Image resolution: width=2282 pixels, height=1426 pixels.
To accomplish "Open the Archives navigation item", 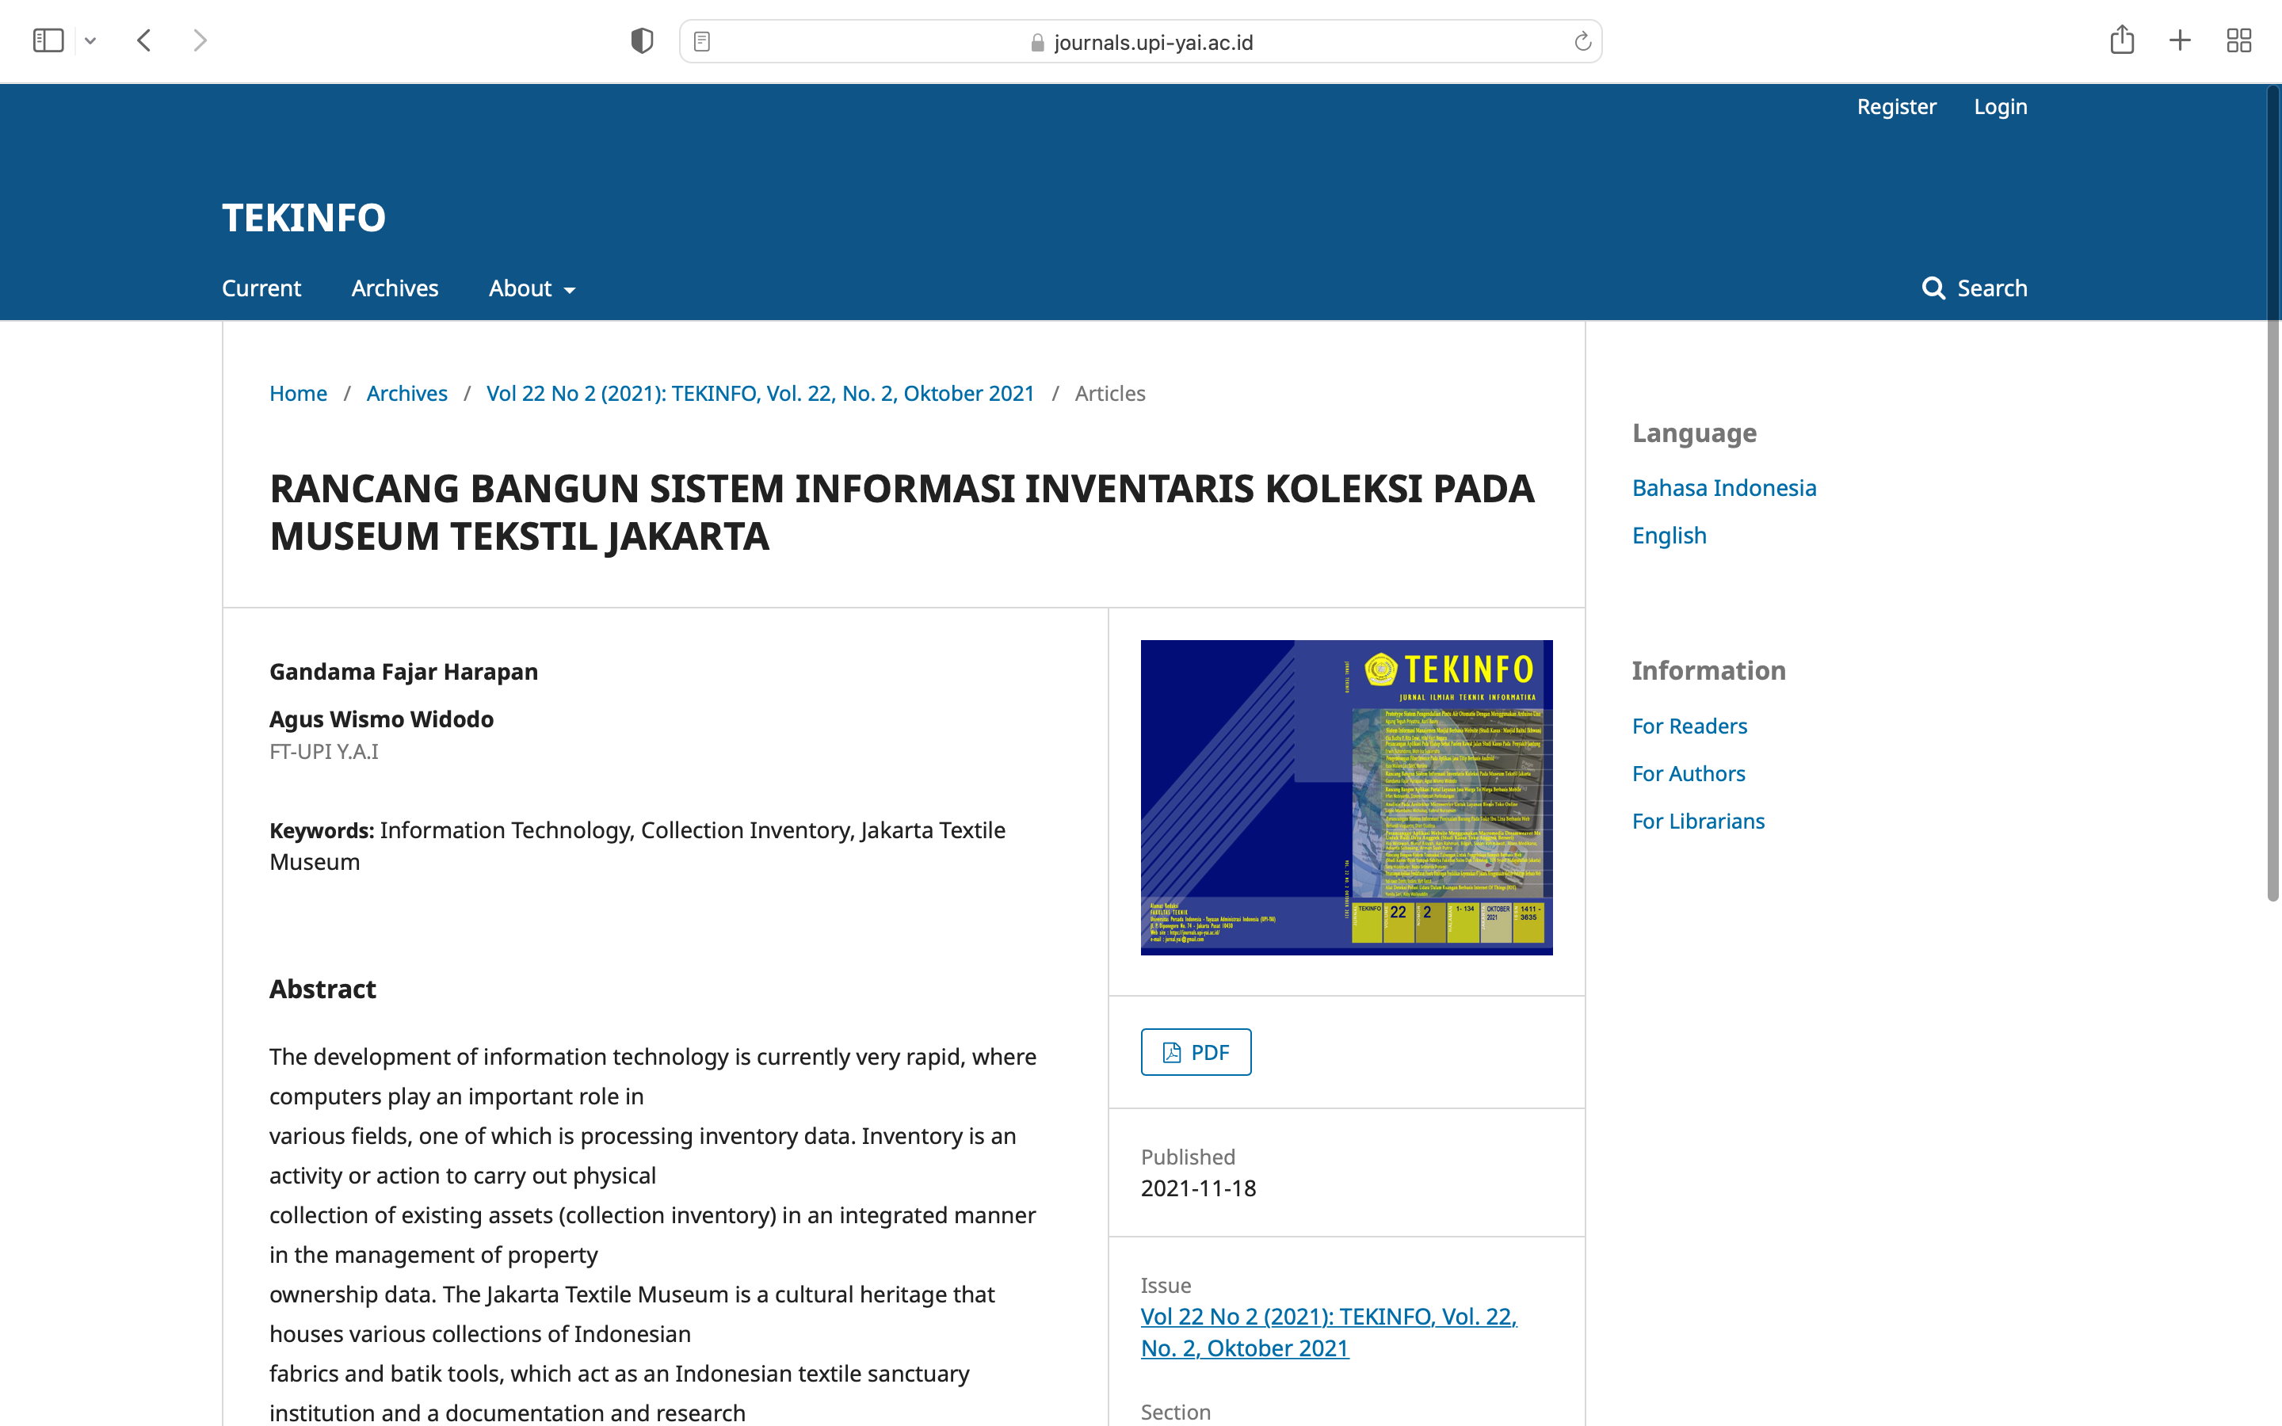I will (x=394, y=288).
